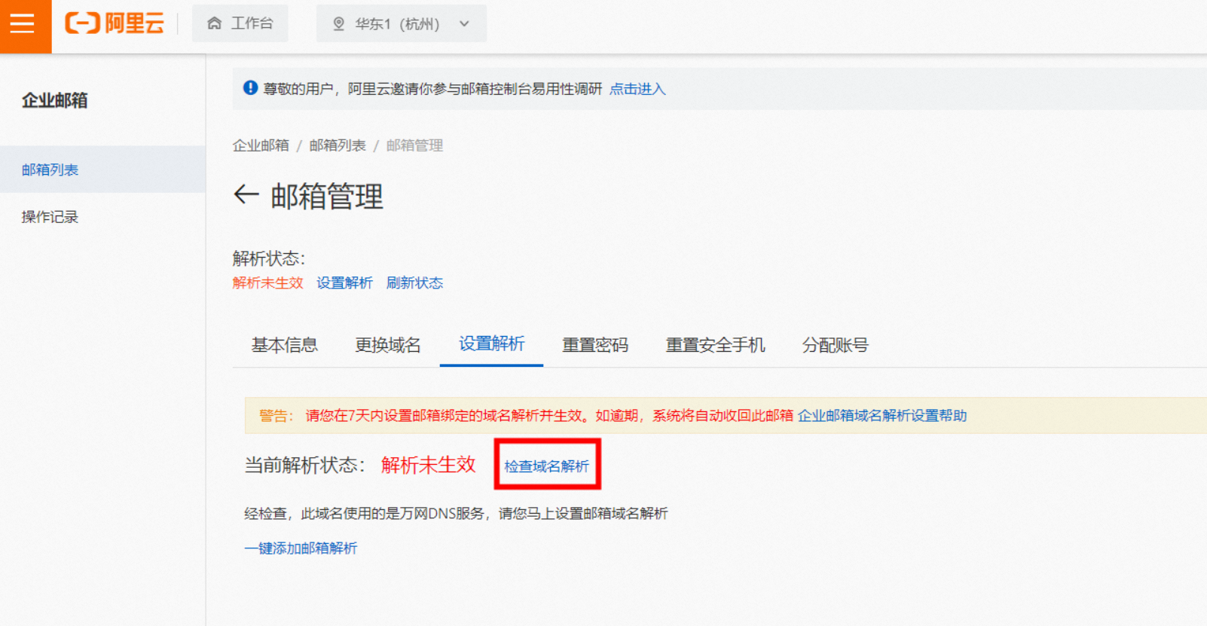Go to the 重置安全手机 tab
The height and width of the screenshot is (626, 1207).
pos(715,345)
